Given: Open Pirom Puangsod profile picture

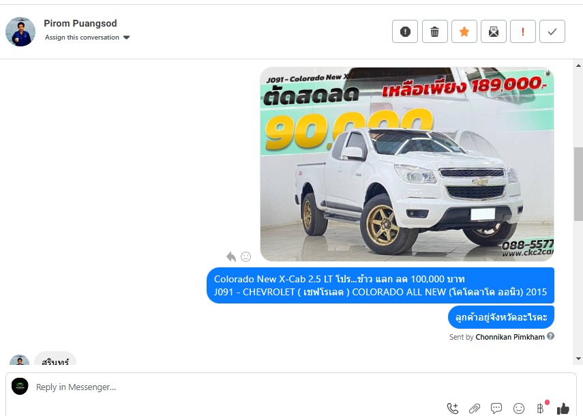Looking at the screenshot, I should [x=20, y=31].
